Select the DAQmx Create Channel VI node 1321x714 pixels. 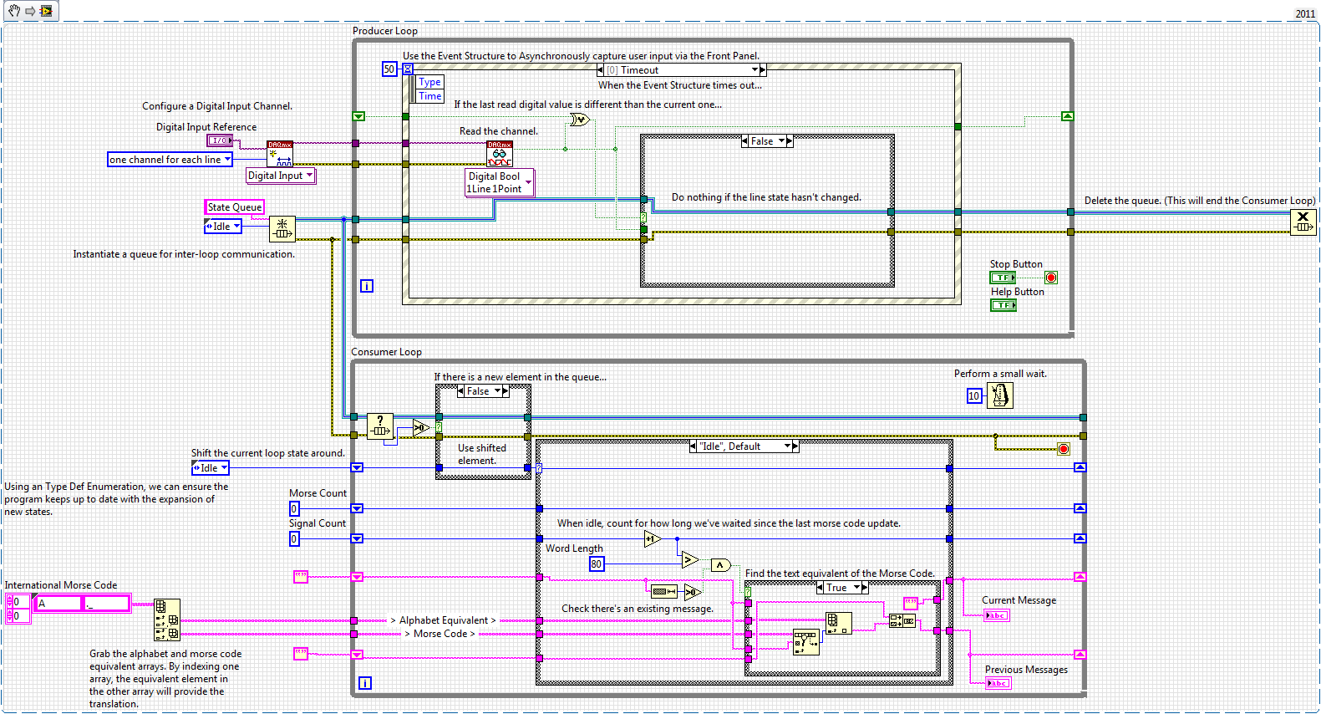coord(280,153)
